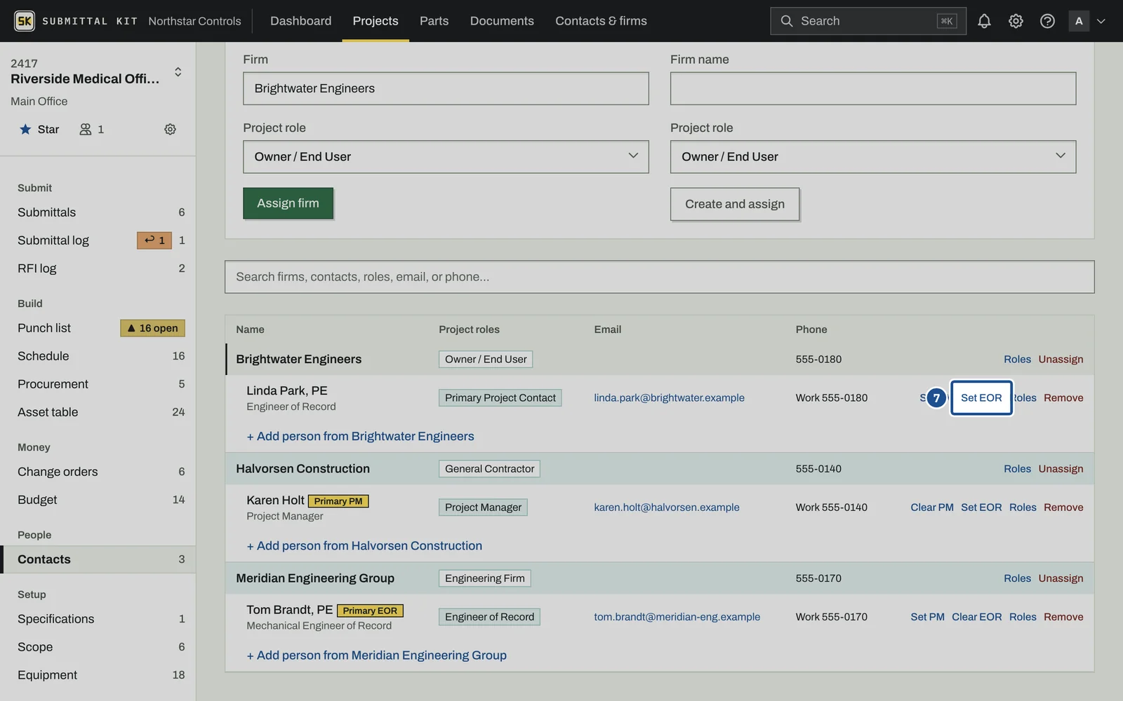The width and height of the screenshot is (1123, 701).
Task: Open project members icon showing 1
Action: (92, 129)
